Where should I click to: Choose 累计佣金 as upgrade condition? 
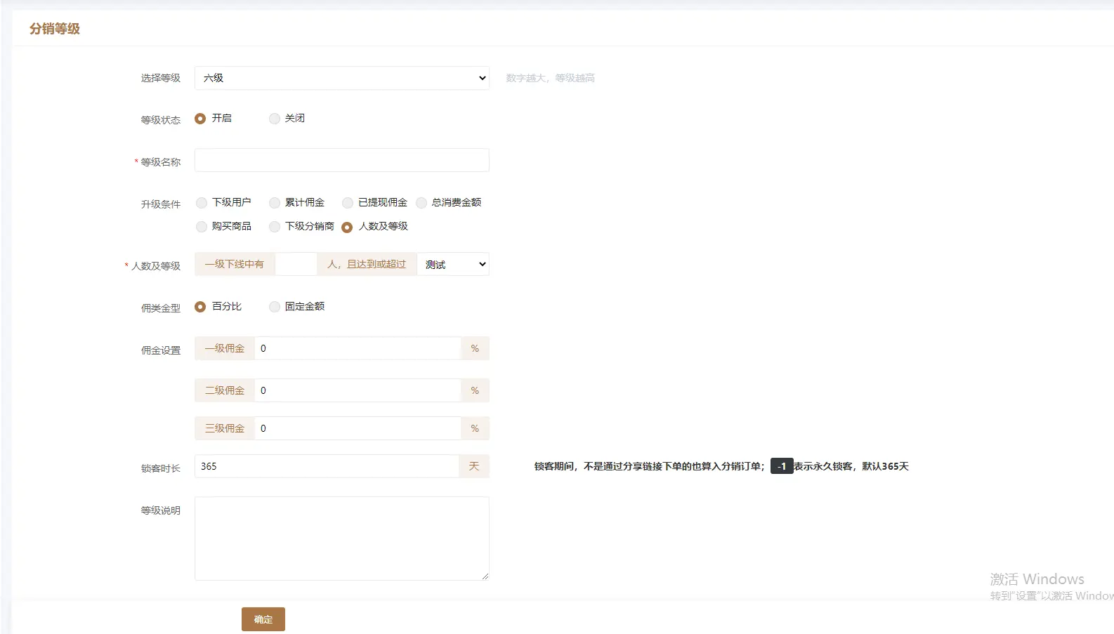(x=275, y=203)
